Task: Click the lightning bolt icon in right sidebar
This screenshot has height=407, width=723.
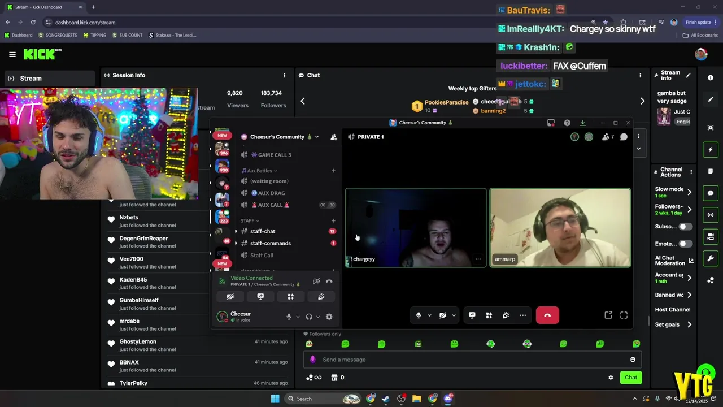Action: 711,150
